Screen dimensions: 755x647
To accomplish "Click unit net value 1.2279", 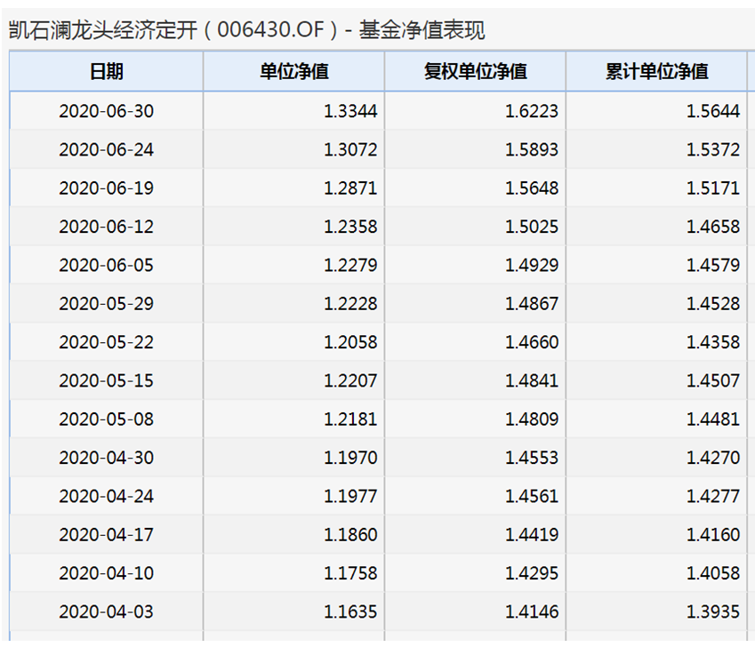I will tap(350, 265).
